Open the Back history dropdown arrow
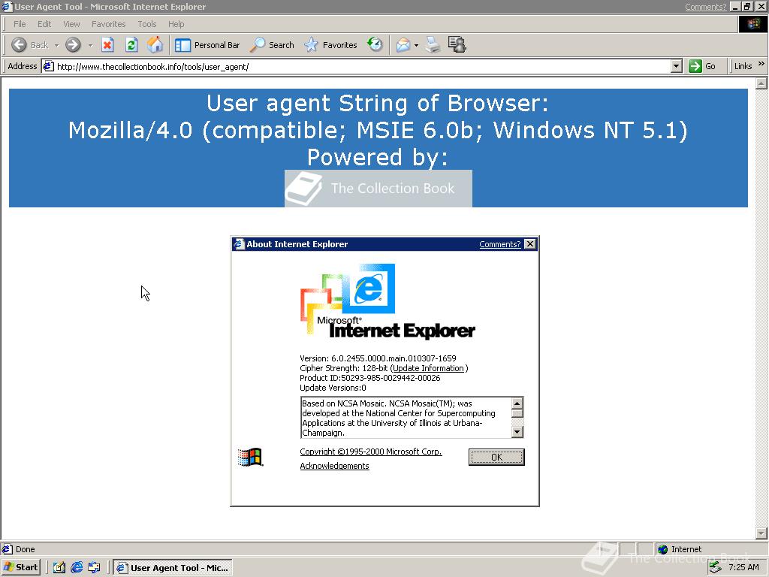769x577 pixels. tap(56, 46)
